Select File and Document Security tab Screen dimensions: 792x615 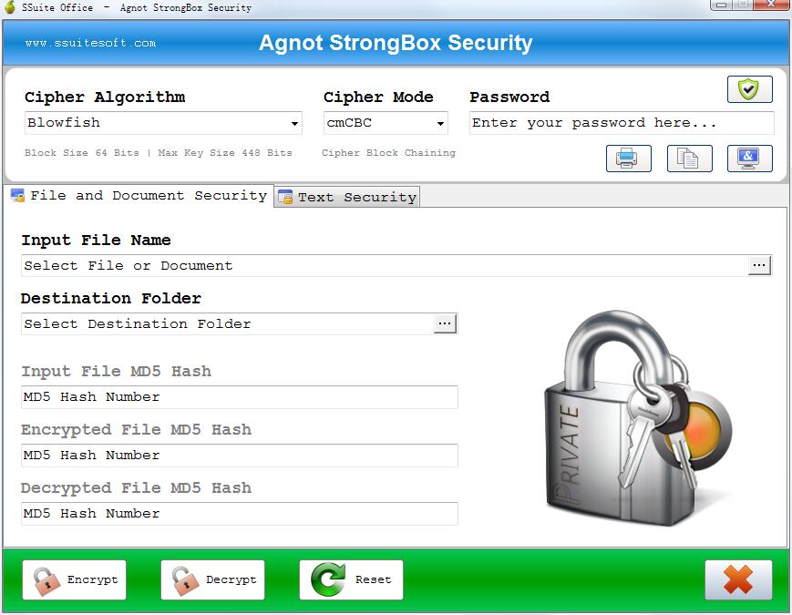139,195
